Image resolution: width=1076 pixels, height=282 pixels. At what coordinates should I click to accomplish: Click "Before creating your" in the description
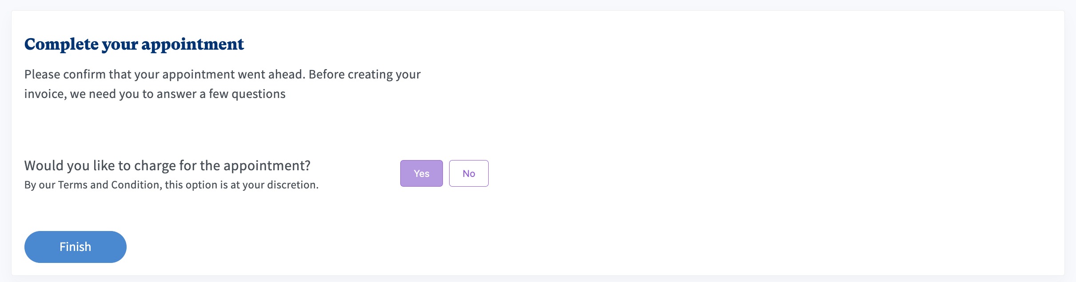pos(364,74)
